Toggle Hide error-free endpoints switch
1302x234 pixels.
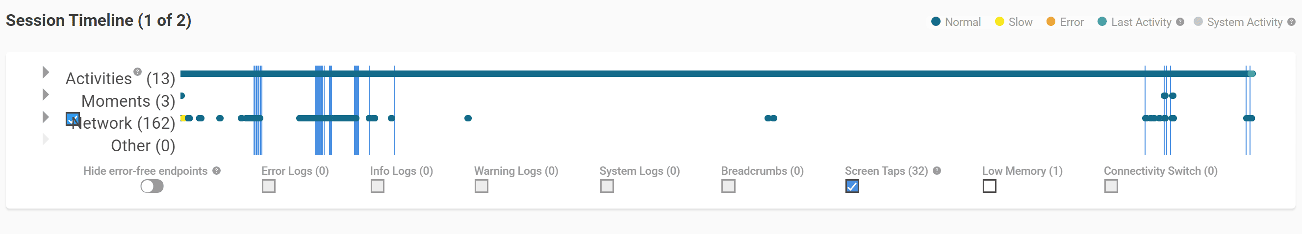(x=152, y=187)
